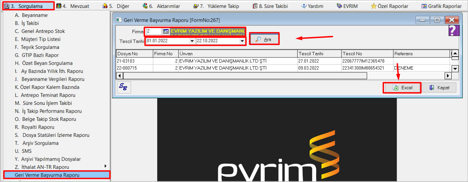The width and height of the screenshot is (468, 182).
Task: Open the start Tescil Tarihi dropdown
Action: click(x=192, y=41)
